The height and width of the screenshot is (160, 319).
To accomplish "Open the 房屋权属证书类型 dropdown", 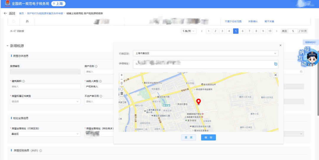I will 45,101.
